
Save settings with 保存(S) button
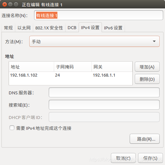pos(150,158)
